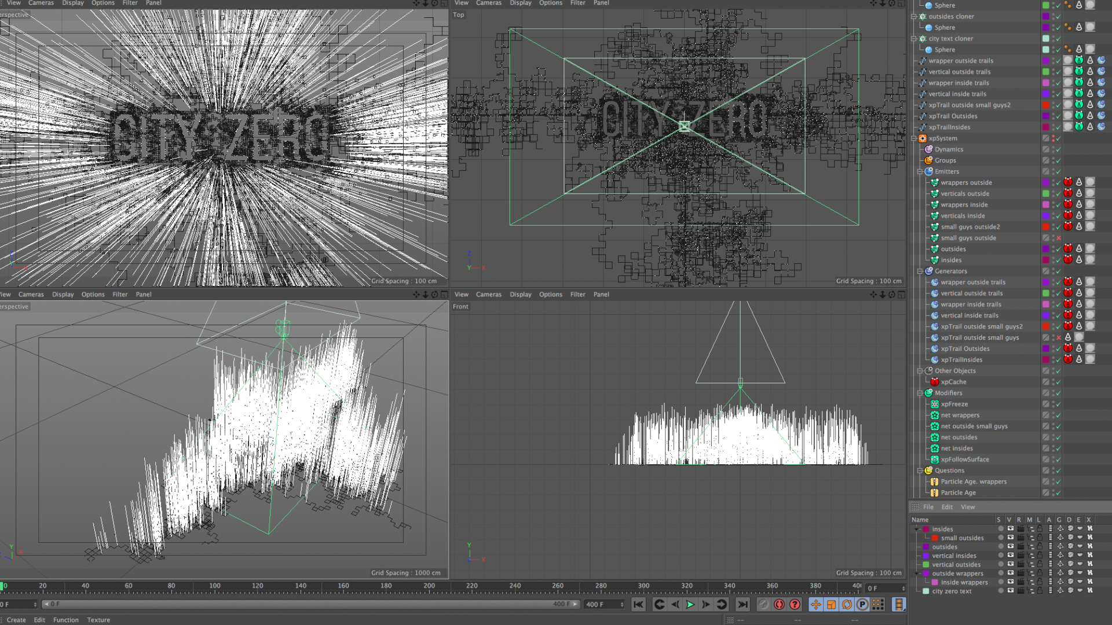Screen dimensions: 1112x625
Task: Open Display menu in Front viewport
Action: pos(521,295)
